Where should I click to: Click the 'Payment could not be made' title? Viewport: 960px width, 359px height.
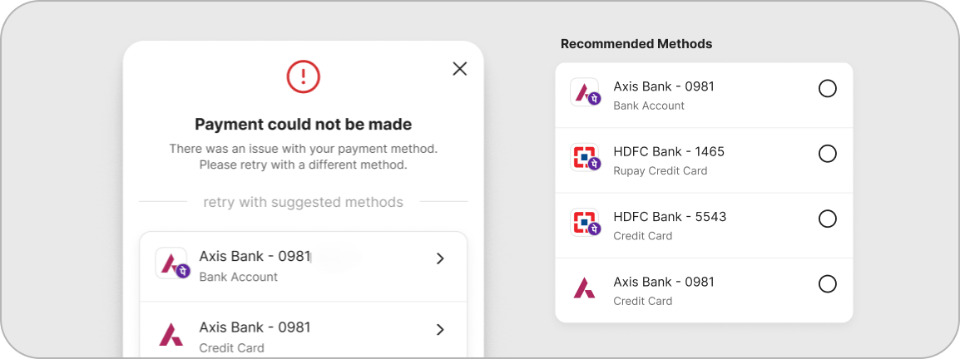point(304,125)
